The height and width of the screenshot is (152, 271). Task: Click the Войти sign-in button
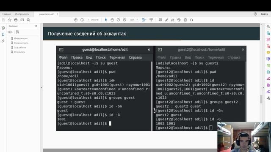[264, 14]
